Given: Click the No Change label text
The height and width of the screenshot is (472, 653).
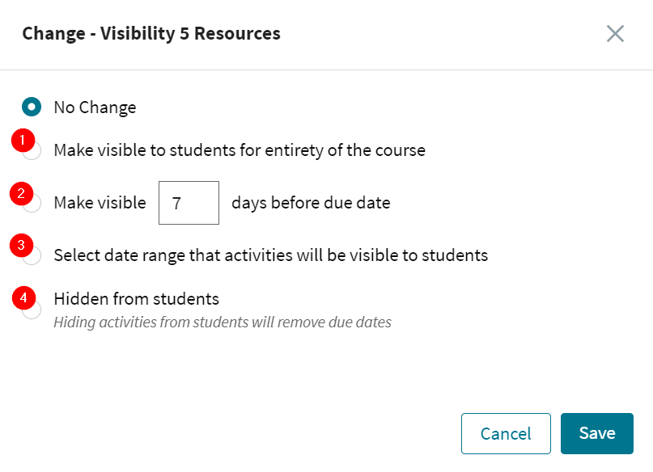Looking at the screenshot, I should 95,107.
